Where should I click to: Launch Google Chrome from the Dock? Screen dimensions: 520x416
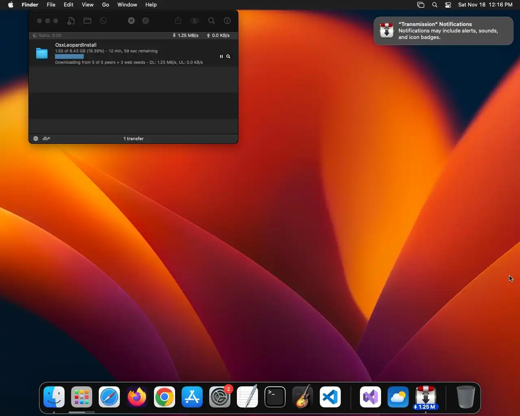tap(165, 397)
